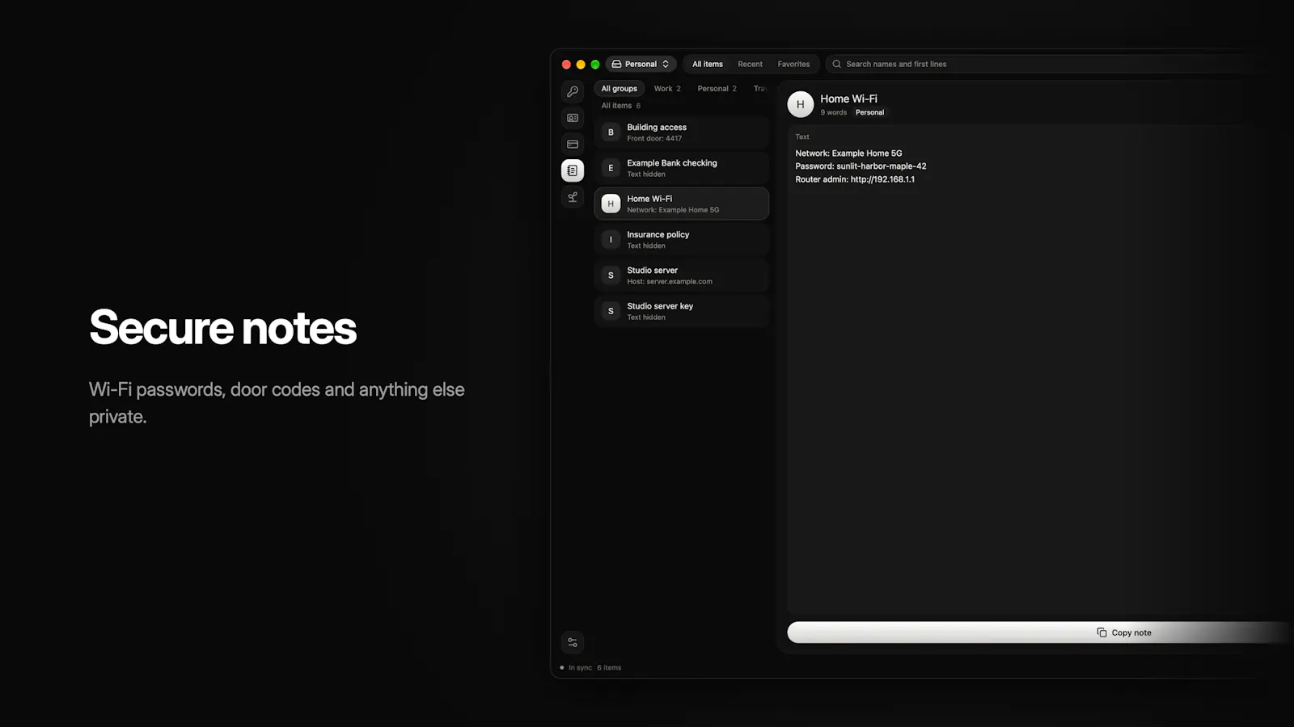
Task: Open the sprout icon section in the sidebar
Action: (573, 197)
